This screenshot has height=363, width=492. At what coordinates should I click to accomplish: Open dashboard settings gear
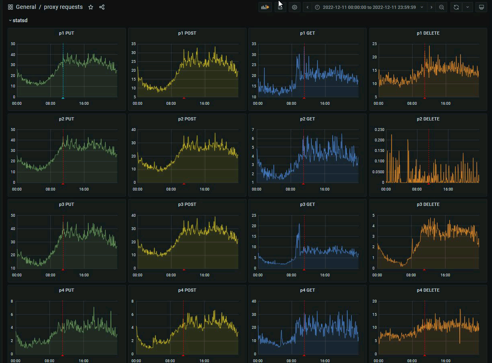[295, 7]
